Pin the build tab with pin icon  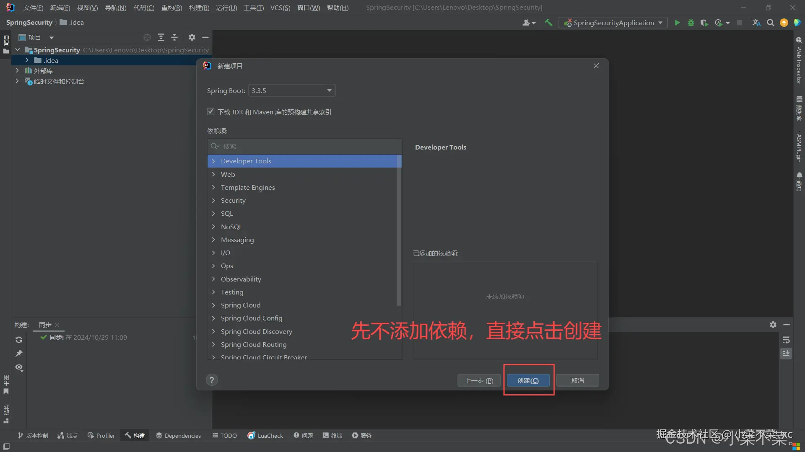point(19,354)
